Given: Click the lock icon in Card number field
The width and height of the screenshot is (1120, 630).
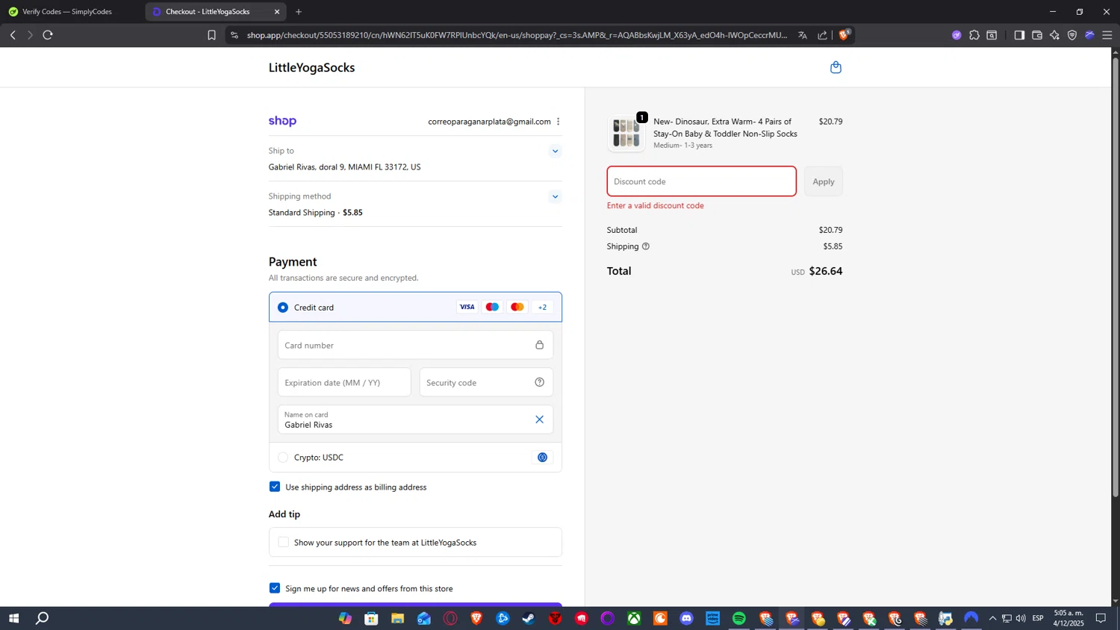Looking at the screenshot, I should coord(539,345).
